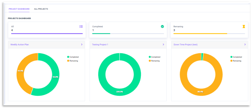
Task: Click the list icon in the All card
Action: click(81, 27)
